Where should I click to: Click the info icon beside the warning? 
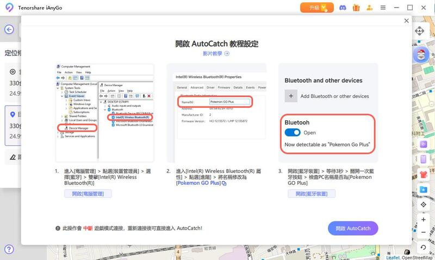(58, 228)
